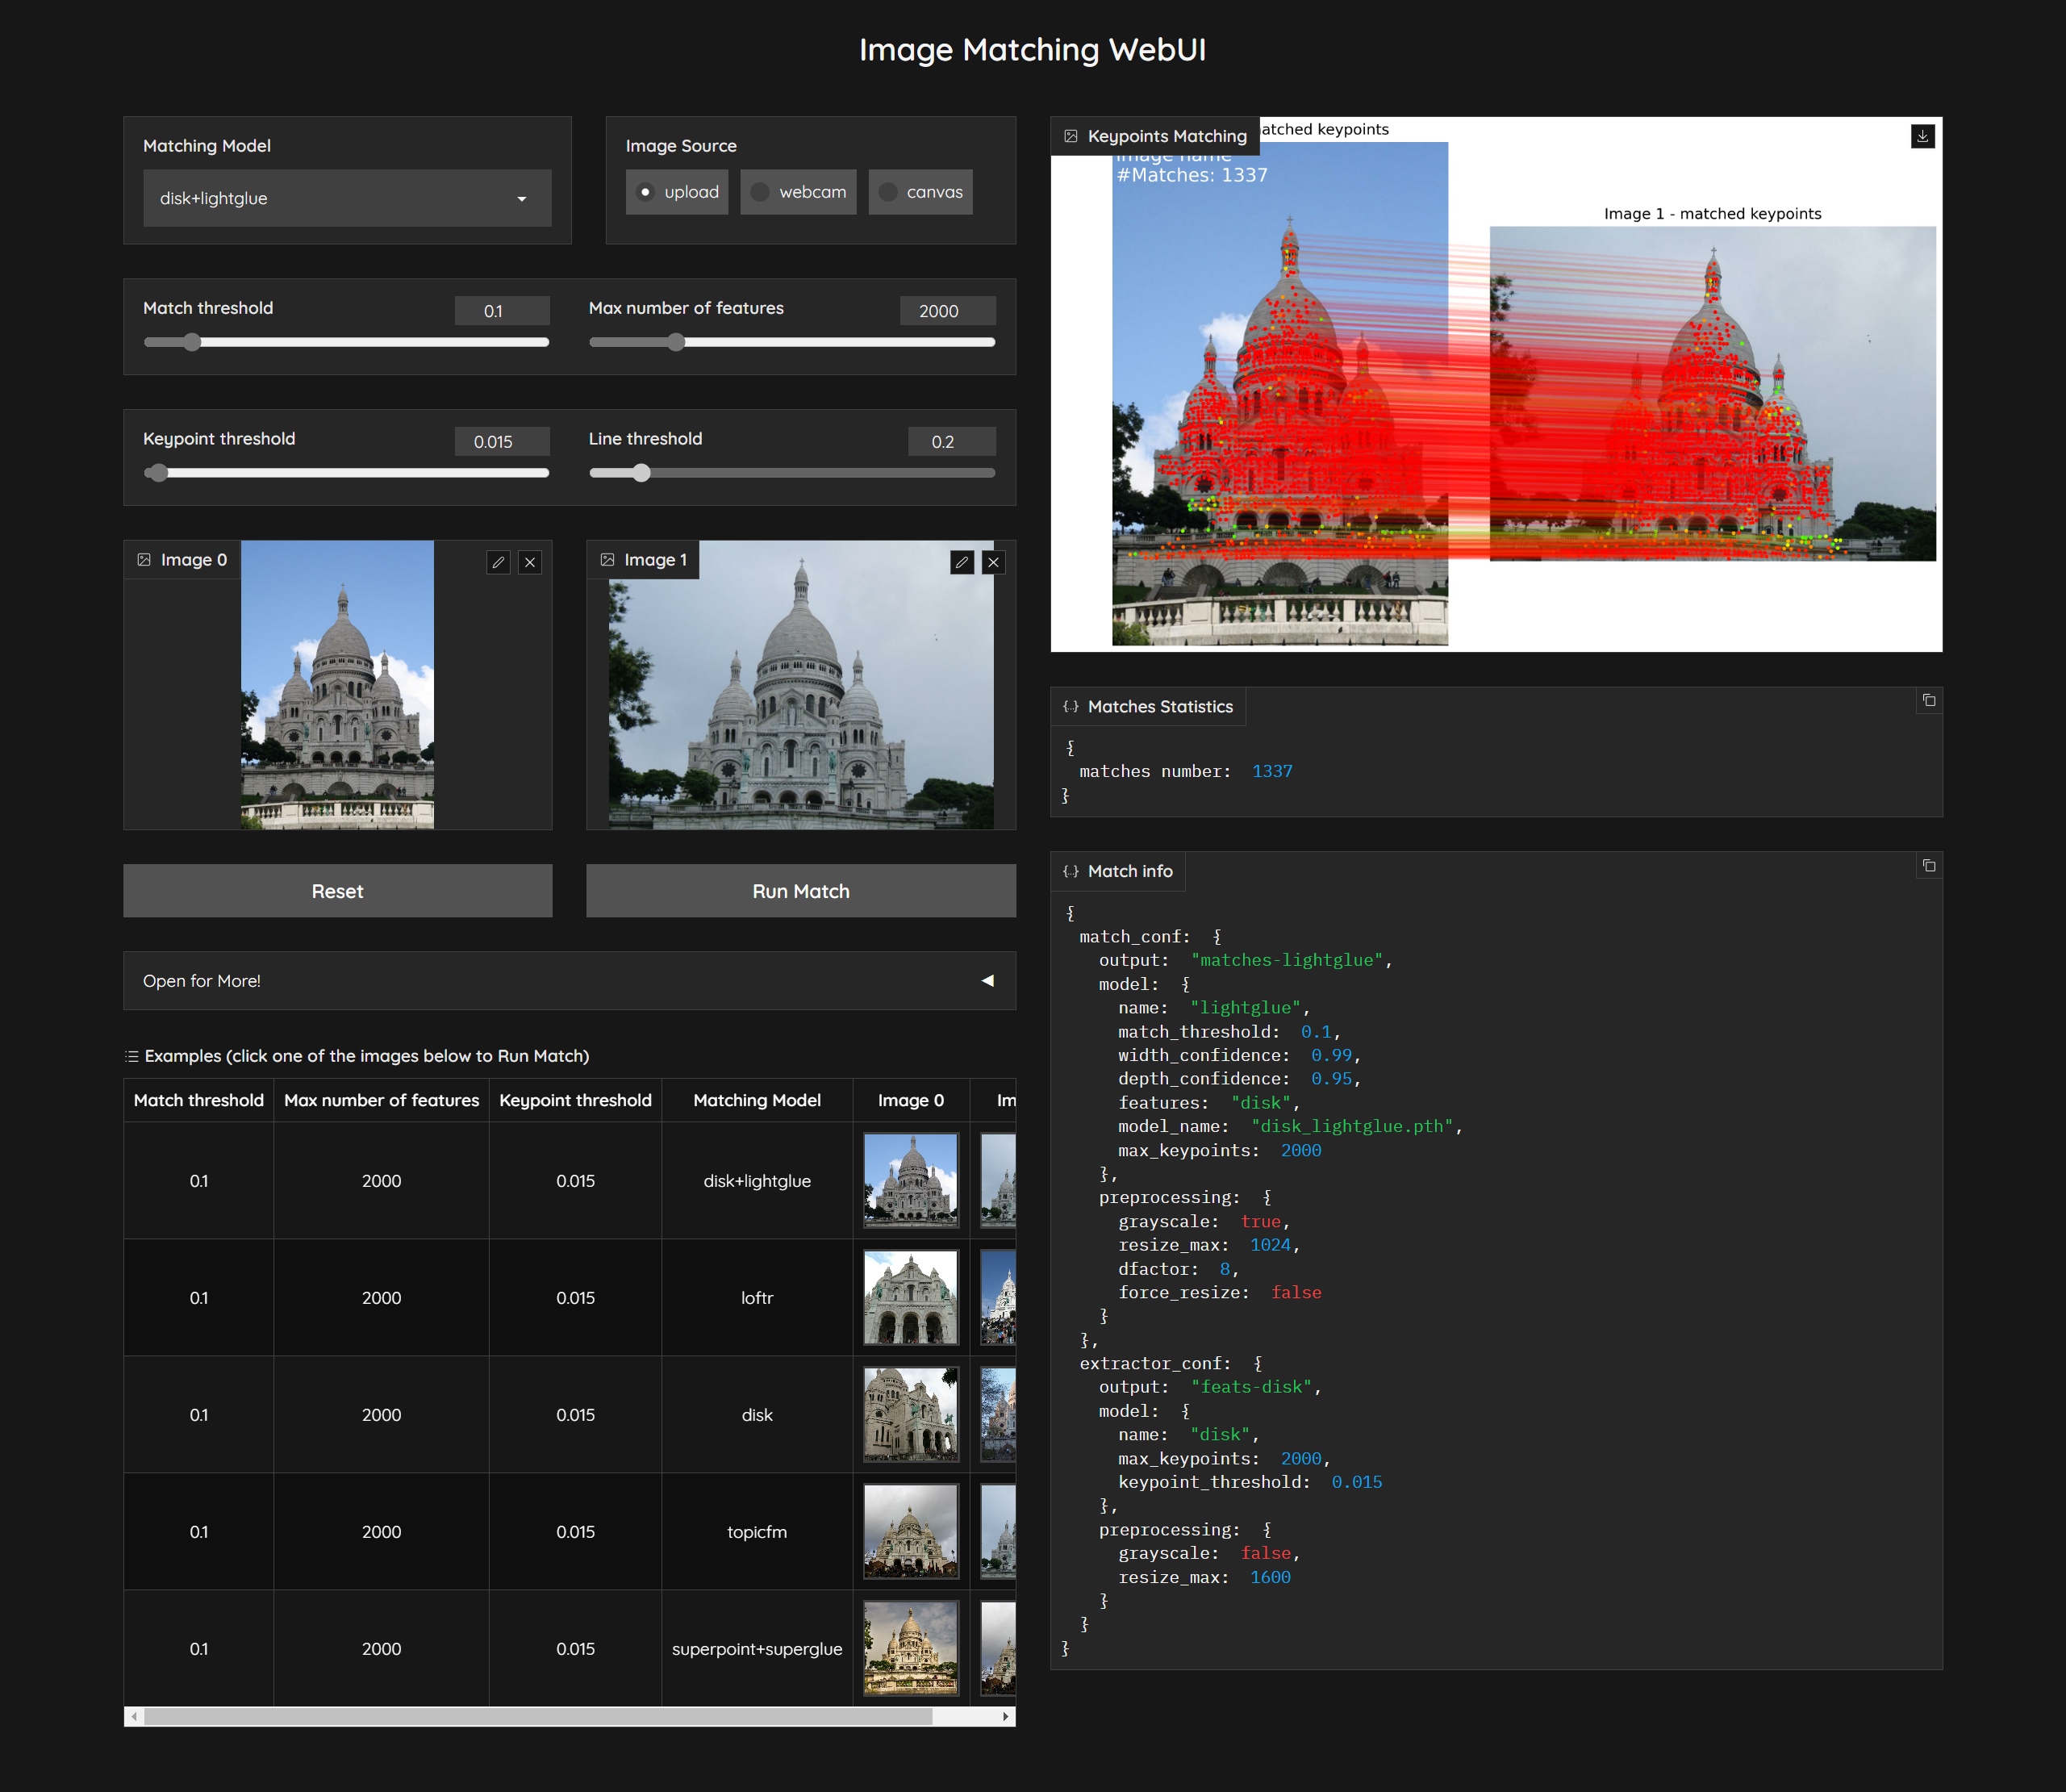
Task: Select the topicfm example Image 0 thumbnail
Action: 911,1531
